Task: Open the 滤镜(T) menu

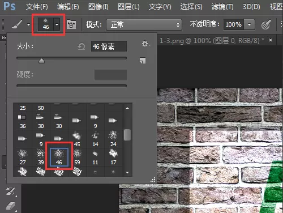Action: click(x=222, y=7)
